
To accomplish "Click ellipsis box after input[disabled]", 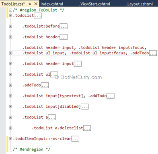I will click(85, 107).
